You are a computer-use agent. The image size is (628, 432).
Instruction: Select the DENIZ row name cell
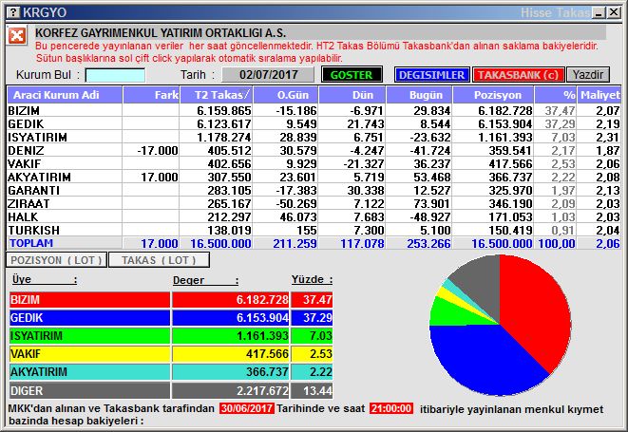point(65,150)
